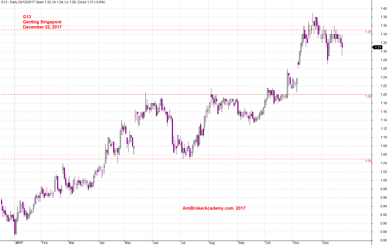Click the chart header text 'G13 - Daily 22/12/2017'

click(18, 2)
